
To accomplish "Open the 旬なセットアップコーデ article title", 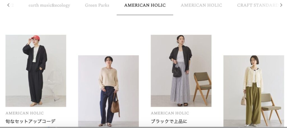I will tap(30, 121).
